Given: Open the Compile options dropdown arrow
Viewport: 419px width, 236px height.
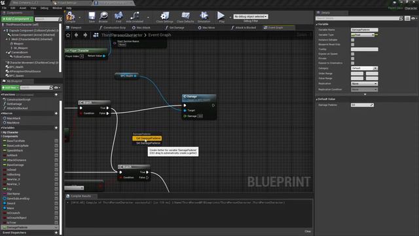Looking at the screenshot, I should tap(80, 18).
